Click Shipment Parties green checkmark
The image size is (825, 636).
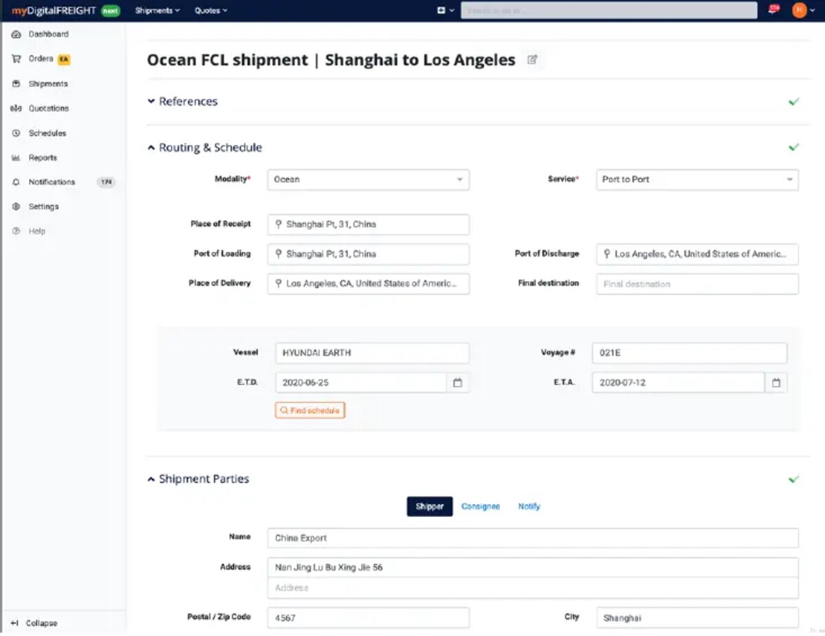point(794,479)
